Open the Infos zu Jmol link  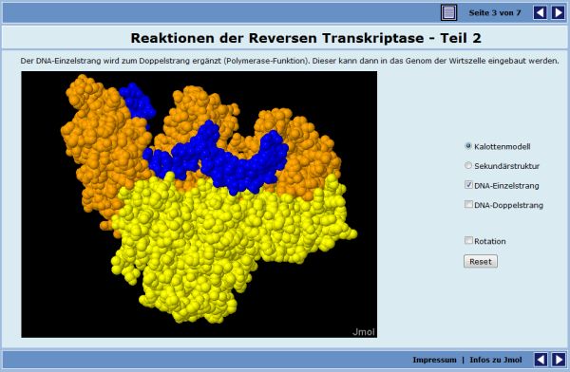496,360
